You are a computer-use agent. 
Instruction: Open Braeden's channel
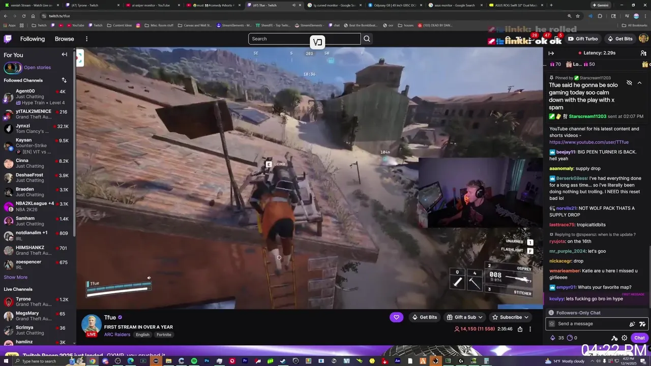tap(37, 192)
